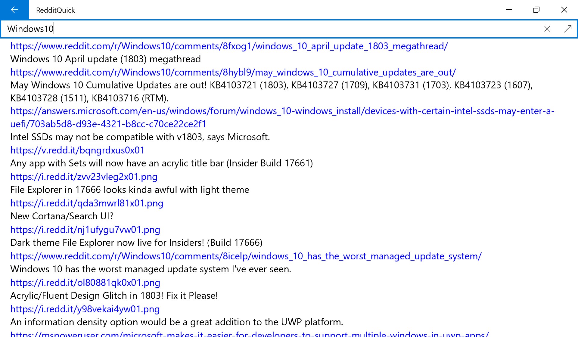Click the go arrow icon
578x337 pixels.
point(567,29)
